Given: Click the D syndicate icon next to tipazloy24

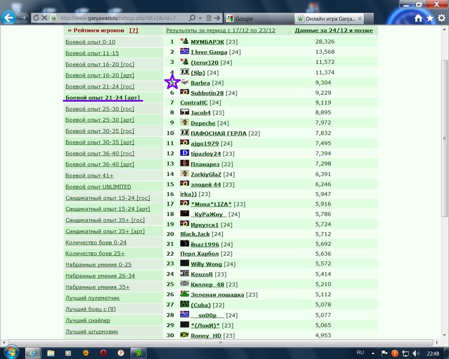Looking at the screenshot, I should (x=184, y=153).
